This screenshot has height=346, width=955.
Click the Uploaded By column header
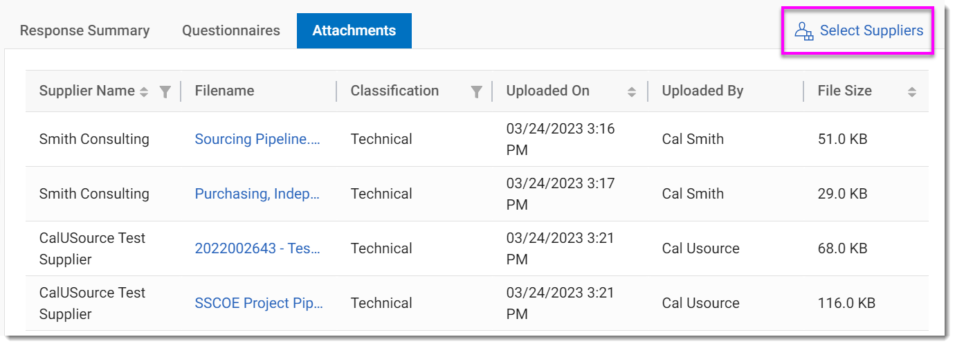(x=702, y=91)
